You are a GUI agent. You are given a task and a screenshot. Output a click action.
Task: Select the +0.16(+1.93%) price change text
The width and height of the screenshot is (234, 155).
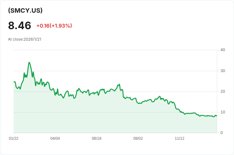pyautogui.click(x=54, y=26)
